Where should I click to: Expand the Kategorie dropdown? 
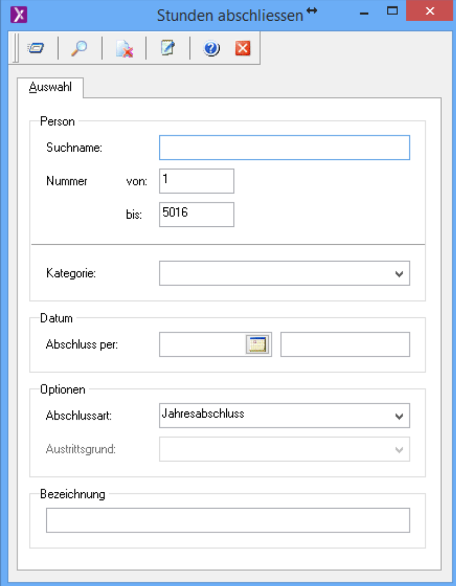point(398,274)
